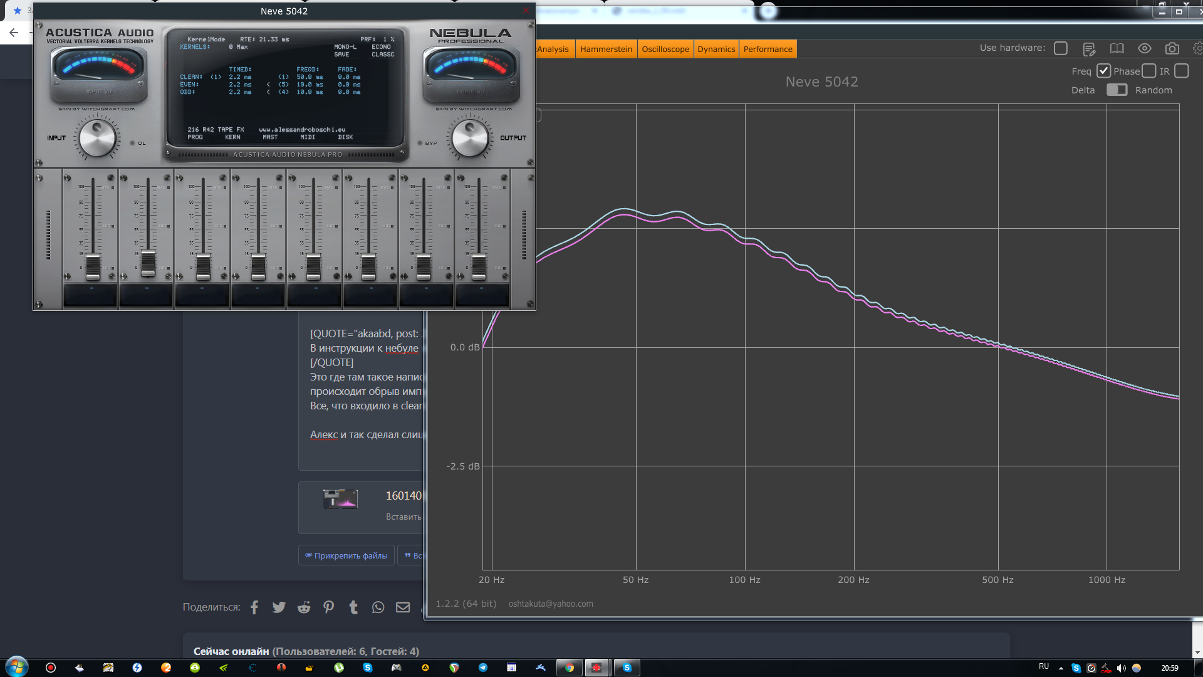
Task: Open the PROG menu in Nebula display
Action: click(195, 137)
